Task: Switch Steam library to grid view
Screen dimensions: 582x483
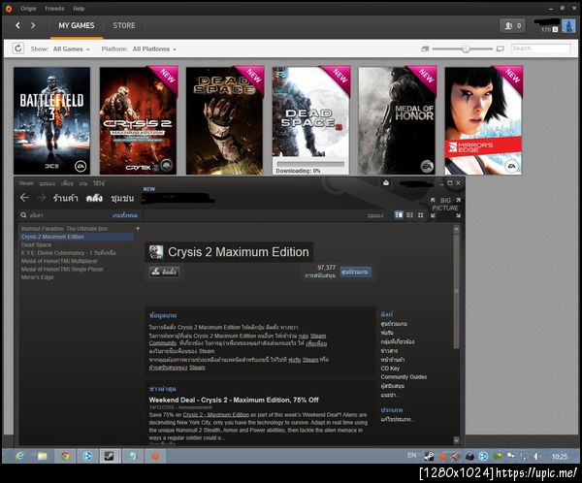Action: click(421, 215)
